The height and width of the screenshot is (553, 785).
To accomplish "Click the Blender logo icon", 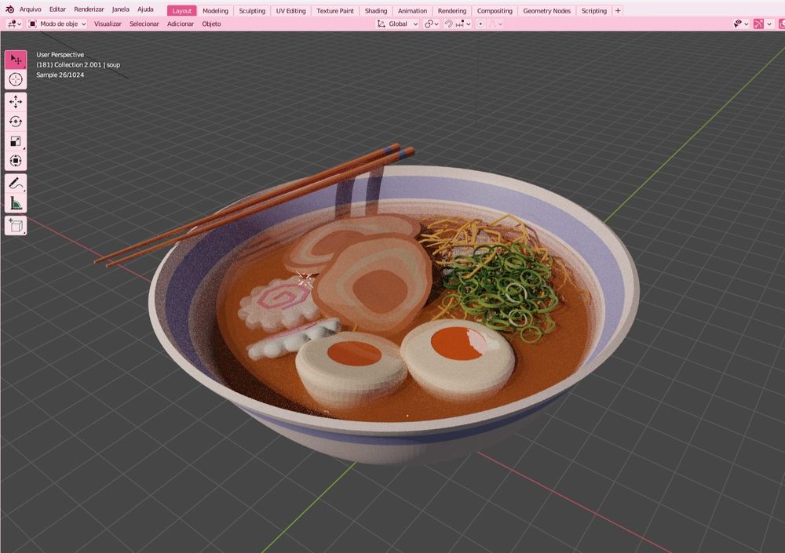I will tap(9, 9).
